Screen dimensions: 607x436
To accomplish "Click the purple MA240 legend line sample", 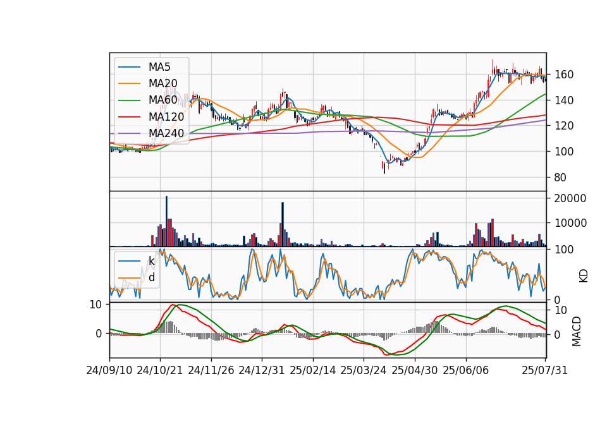I will (129, 133).
